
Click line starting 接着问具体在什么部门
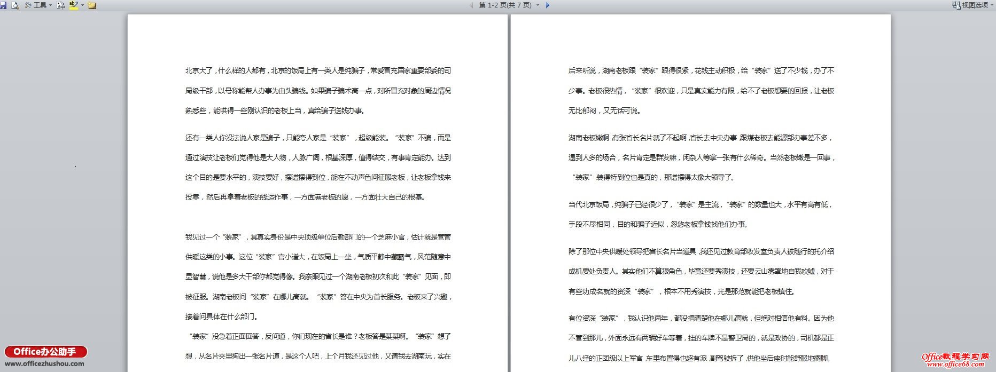[x=222, y=316]
